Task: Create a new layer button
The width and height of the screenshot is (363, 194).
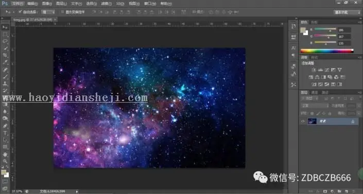Action: (346, 191)
